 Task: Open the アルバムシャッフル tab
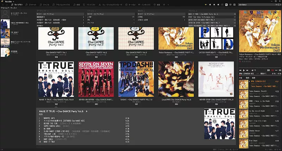click(x=61, y=5)
